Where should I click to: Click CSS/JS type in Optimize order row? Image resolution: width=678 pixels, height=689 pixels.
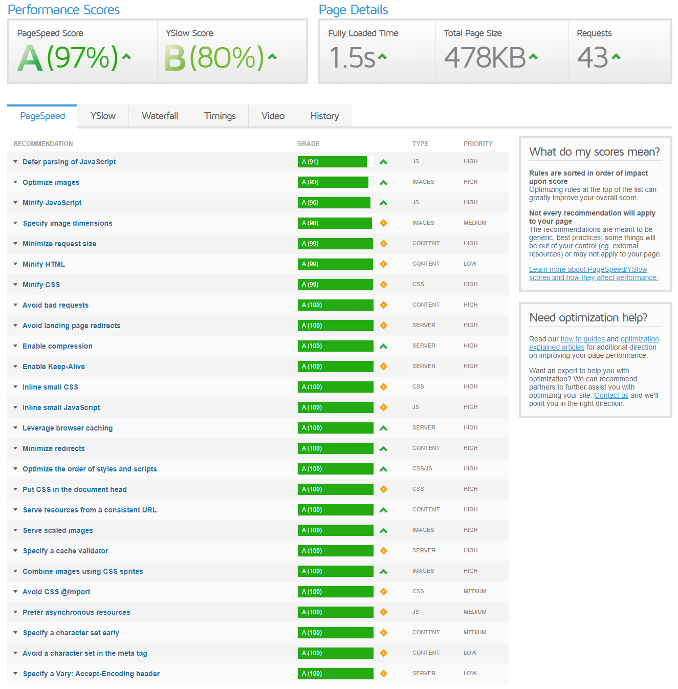pos(422,469)
